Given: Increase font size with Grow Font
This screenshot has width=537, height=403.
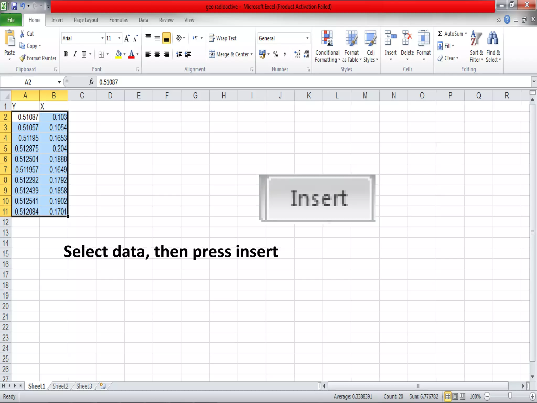Looking at the screenshot, I should click(x=127, y=38).
